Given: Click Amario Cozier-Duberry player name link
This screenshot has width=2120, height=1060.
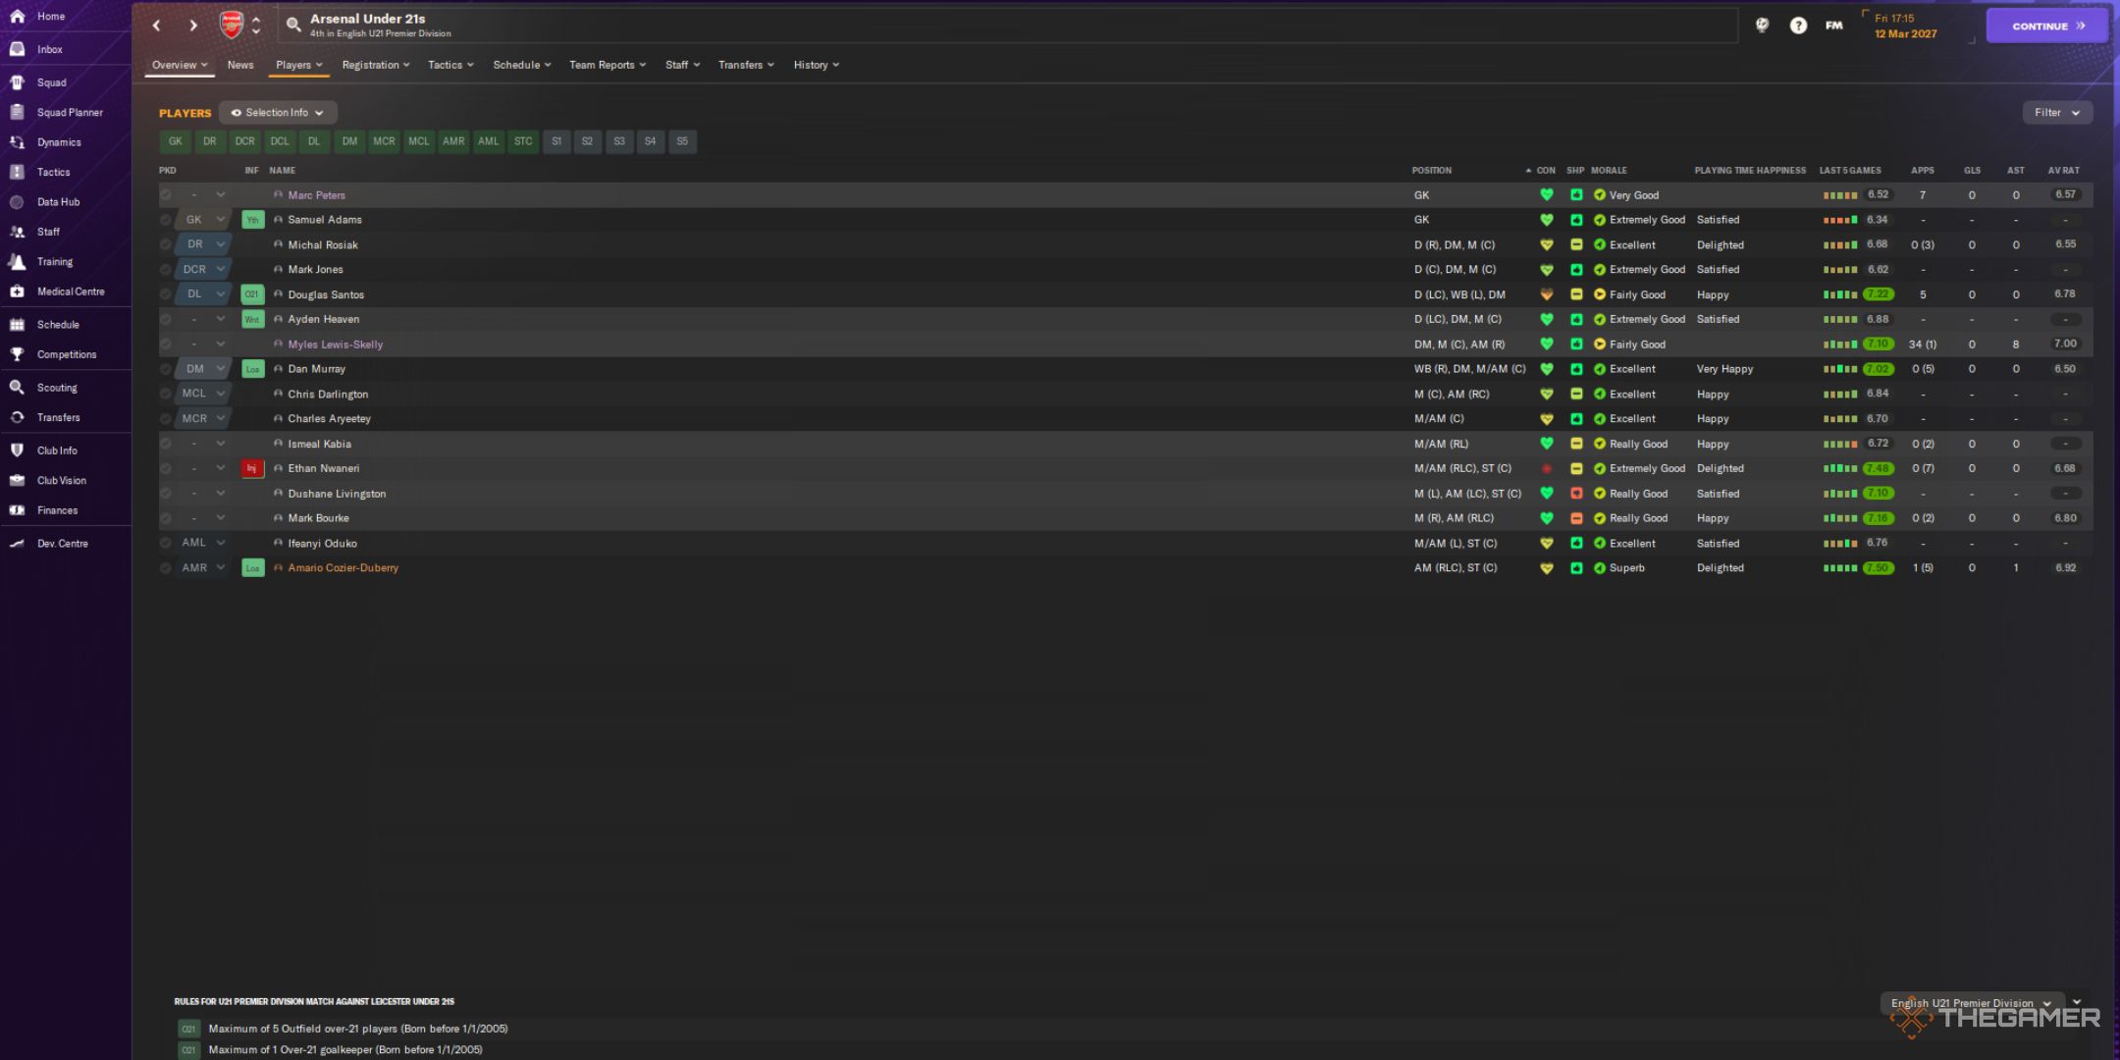Looking at the screenshot, I should point(343,568).
